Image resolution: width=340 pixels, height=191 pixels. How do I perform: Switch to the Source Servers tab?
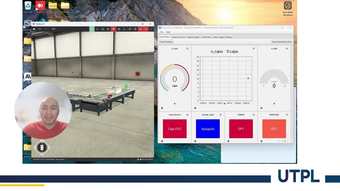tap(178, 37)
